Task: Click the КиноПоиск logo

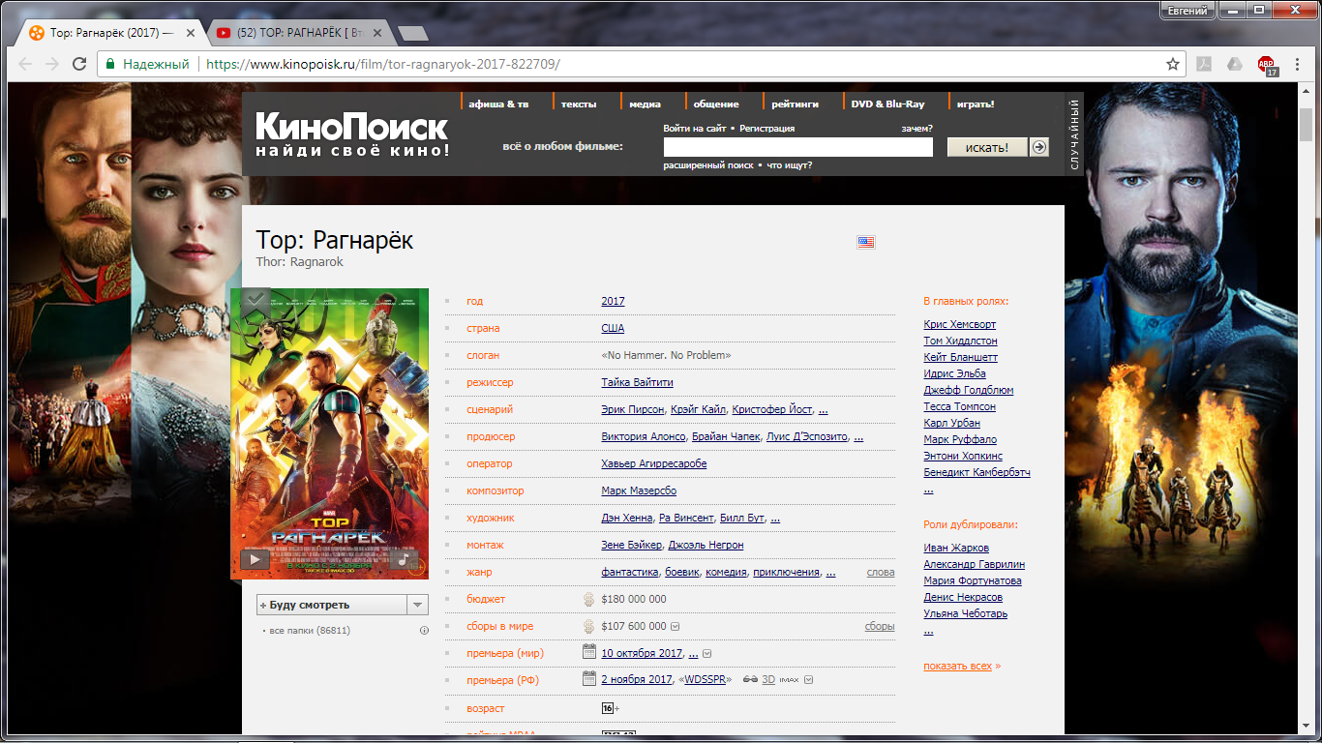Action: point(352,134)
